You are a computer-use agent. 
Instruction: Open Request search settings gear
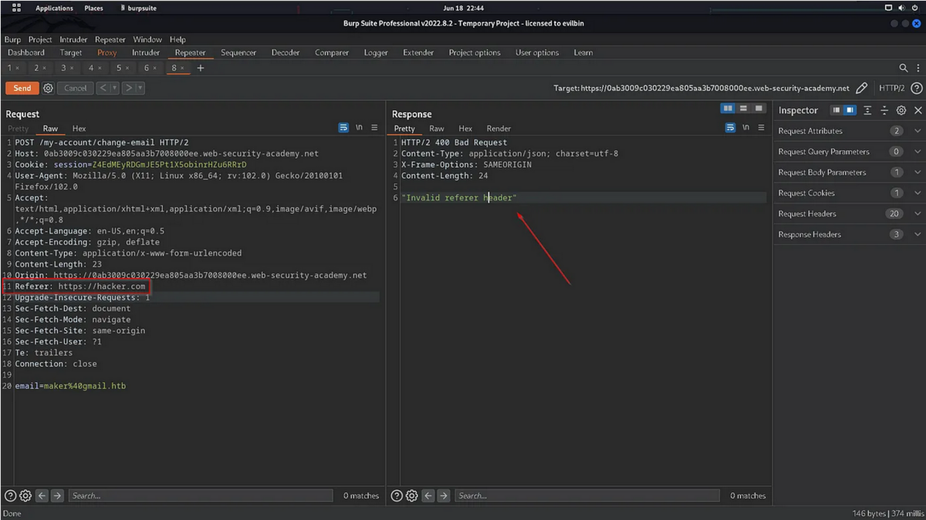coord(25,496)
